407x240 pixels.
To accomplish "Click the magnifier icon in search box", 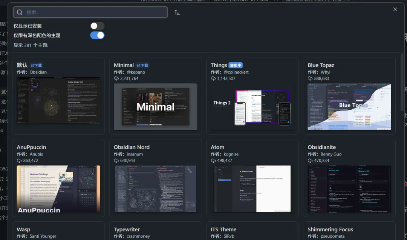I will coord(20,12).
